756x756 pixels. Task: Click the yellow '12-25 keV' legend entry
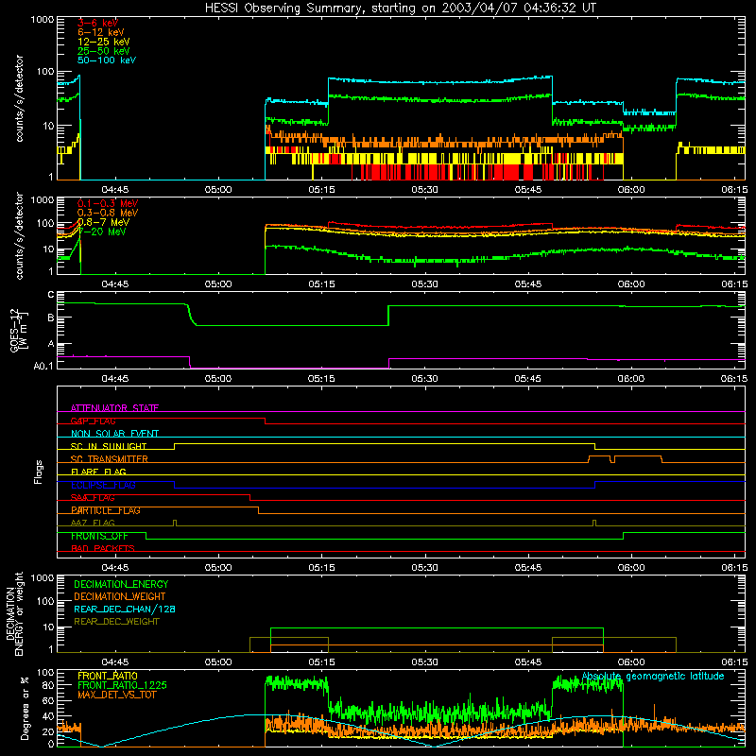[x=104, y=42]
